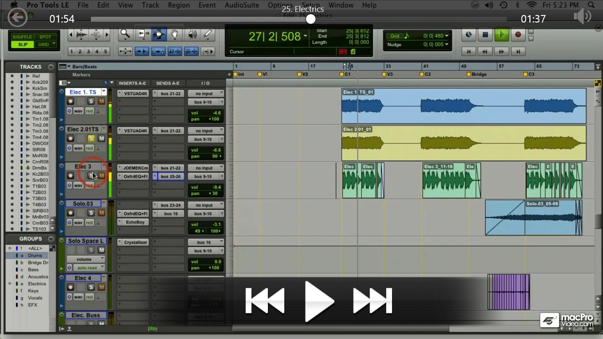Unsolo the Elec 2.01TS track

91,139
